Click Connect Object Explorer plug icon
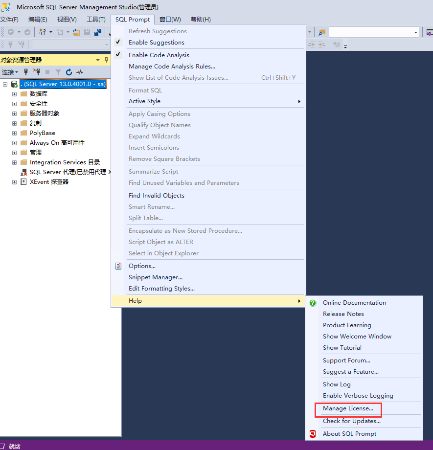This screenshot has width=433, height=450. coord(26,72)
